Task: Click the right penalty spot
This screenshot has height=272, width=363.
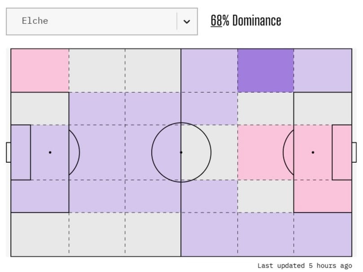Action: tap(313, 152)
